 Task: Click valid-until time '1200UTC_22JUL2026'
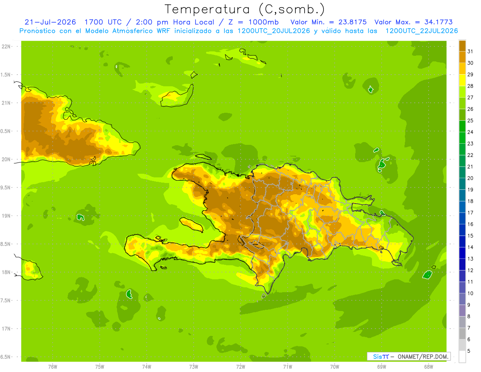tap(422, 31)
